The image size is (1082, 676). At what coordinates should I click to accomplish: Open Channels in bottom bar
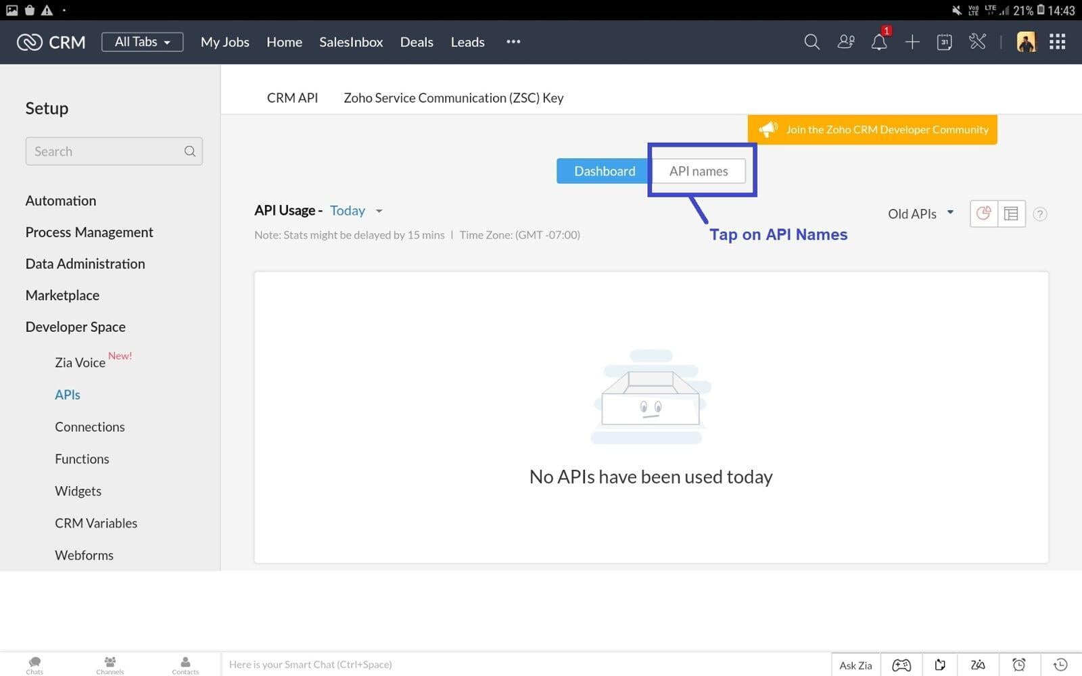coord(110,665)
